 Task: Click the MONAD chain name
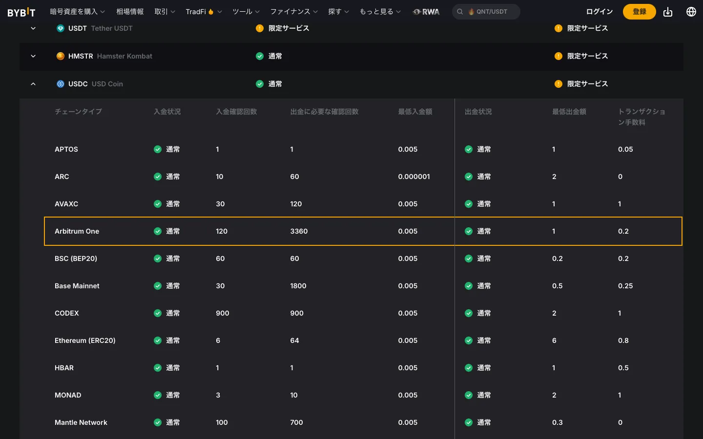[x=68, y=395]
